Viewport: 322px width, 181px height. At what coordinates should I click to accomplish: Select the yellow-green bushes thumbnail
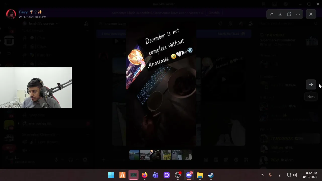point(166,155)
